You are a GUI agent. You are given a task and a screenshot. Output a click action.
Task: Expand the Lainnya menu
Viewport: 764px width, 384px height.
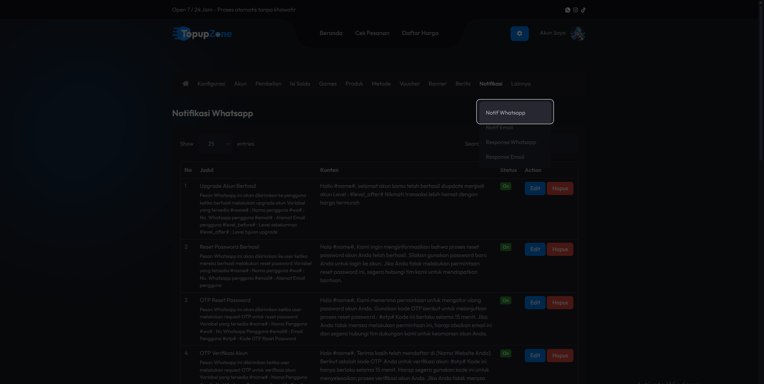pyautogui.click(x=520, y=84)
